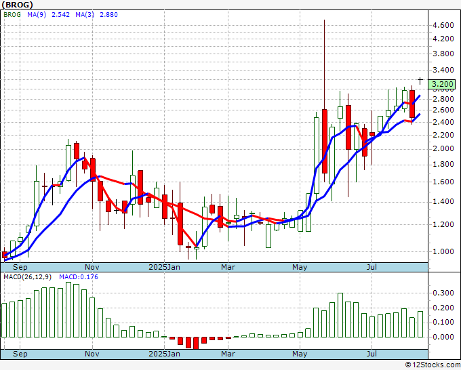
Task: Click the MACD:0.176 value label
Action: tap(79, 277)
